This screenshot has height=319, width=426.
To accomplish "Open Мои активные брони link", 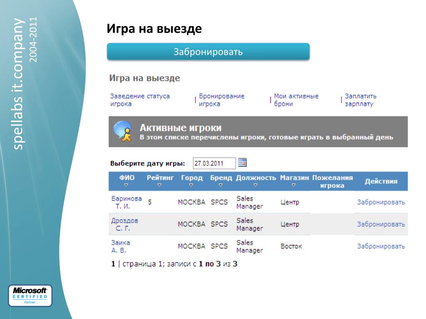I will (296, 100).
